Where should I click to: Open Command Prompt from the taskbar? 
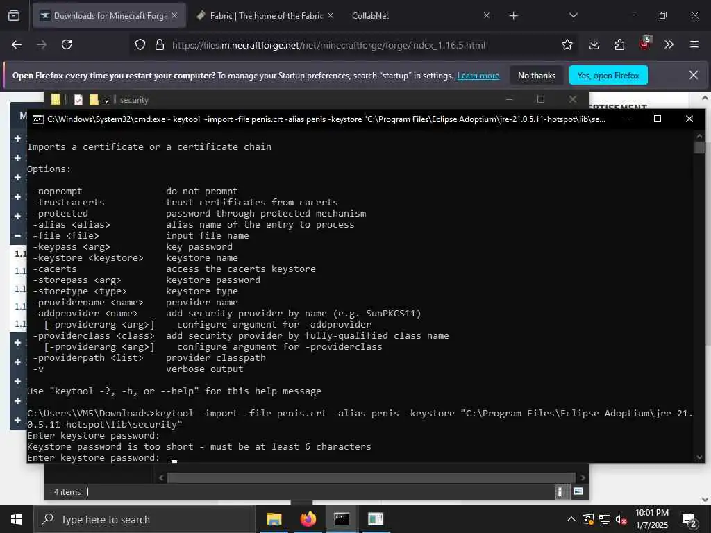tap(342, 519)
